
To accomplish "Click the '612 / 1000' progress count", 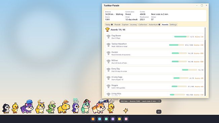I will pos(189,45).
